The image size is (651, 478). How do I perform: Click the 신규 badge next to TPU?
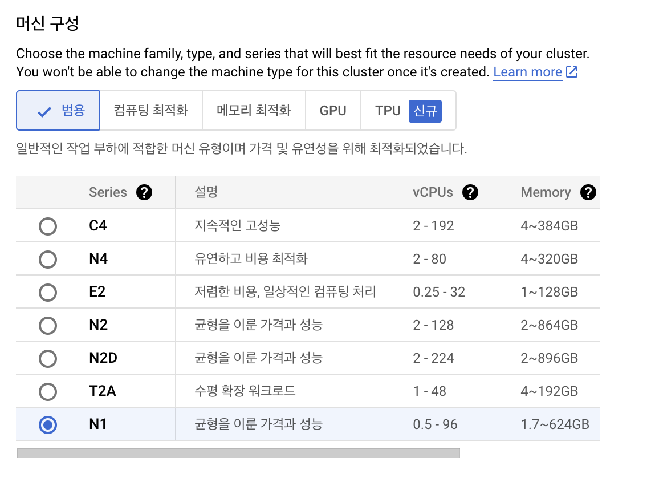click(425, 111)
